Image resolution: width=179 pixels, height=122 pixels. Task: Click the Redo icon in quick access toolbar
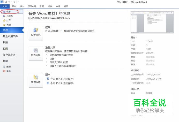14,2
